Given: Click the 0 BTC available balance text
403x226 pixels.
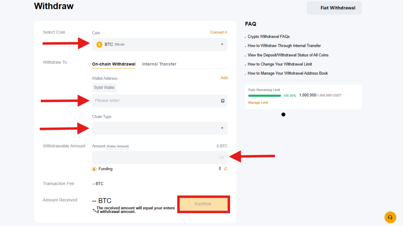Looking at the screenshot, I should coord(222,146).
